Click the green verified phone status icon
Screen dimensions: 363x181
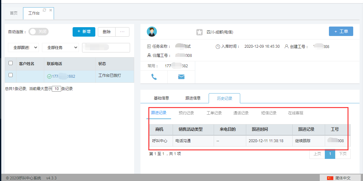click(x=49, y=76)
